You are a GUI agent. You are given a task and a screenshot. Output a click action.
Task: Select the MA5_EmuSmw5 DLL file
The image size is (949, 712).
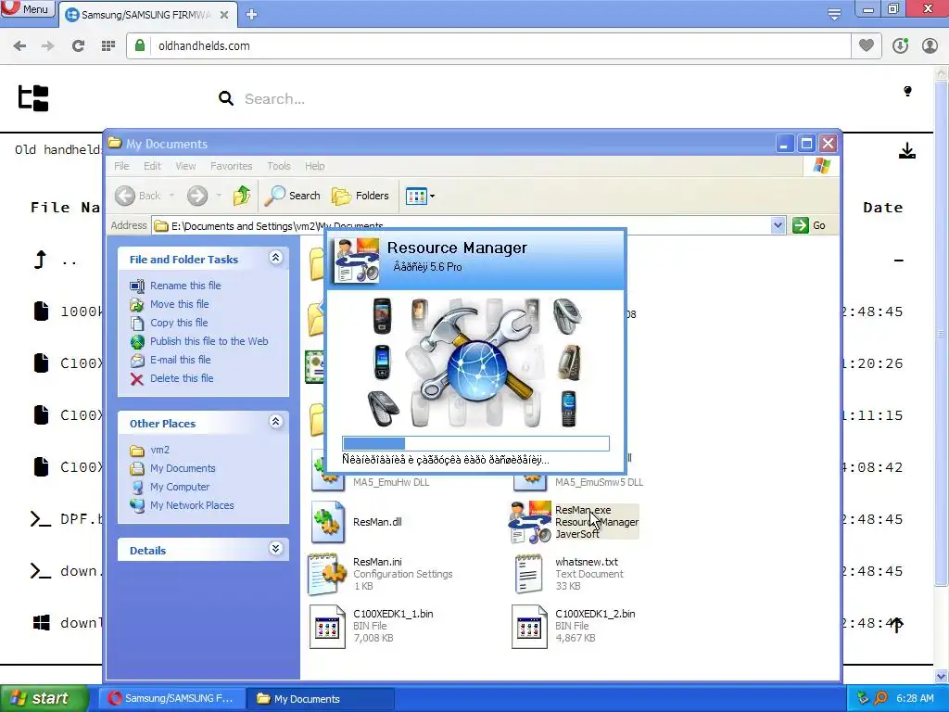[599, 482]
